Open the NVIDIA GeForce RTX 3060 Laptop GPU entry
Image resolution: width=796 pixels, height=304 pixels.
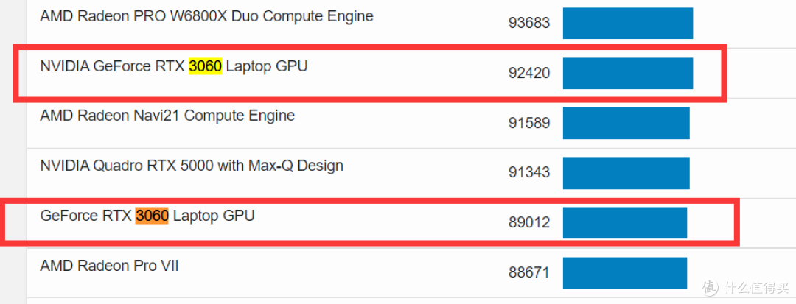[174, 66]
